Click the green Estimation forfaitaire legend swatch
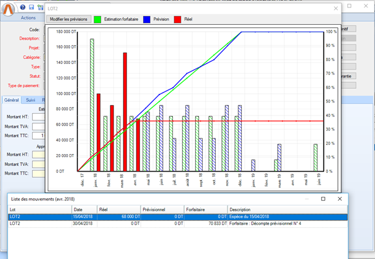The image size is (375, 259). 99,20
